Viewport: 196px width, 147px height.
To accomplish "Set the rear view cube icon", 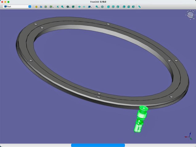I will click(x=124, y=6).
